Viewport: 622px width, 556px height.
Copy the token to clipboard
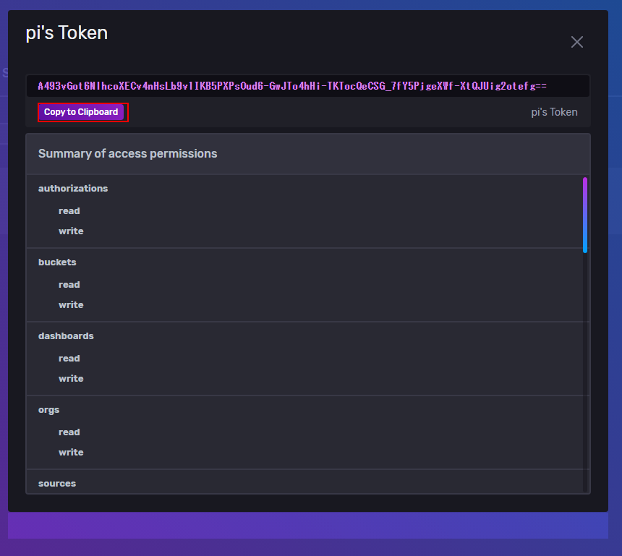point(81,112)
